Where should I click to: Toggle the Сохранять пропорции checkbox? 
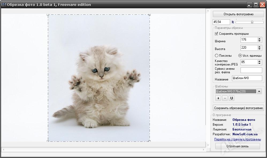(x=216, y=34)
